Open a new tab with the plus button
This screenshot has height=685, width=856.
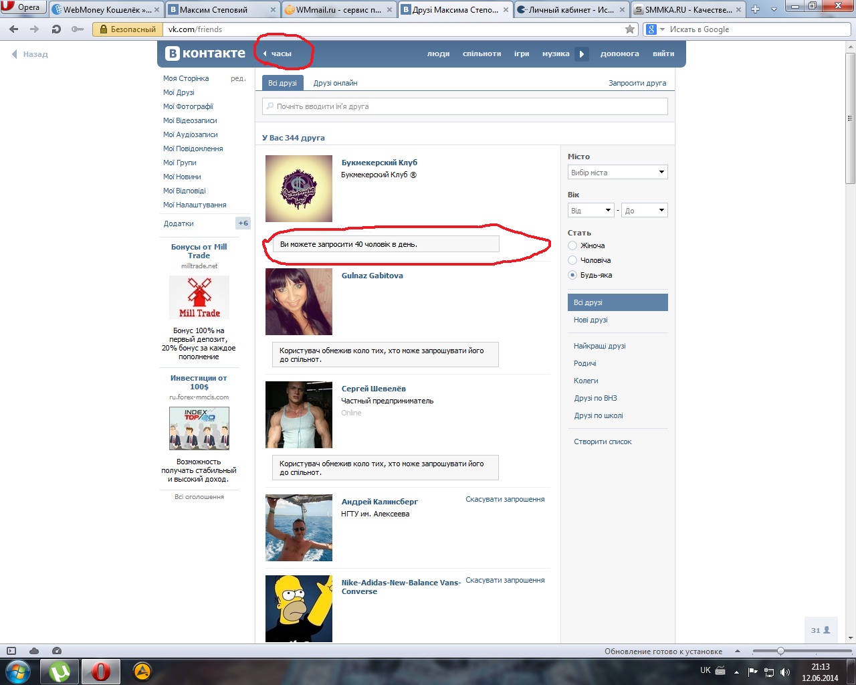point(755,9)
